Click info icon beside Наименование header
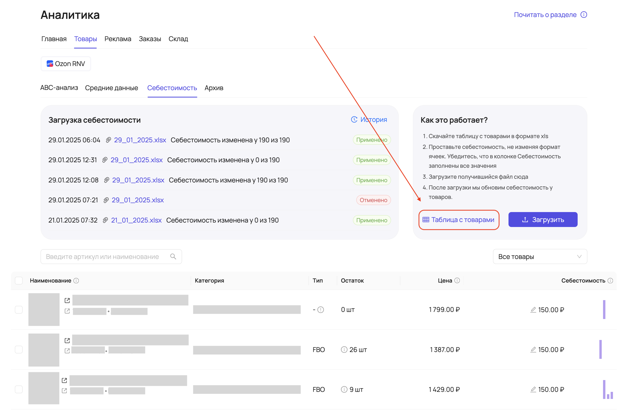The width and height of the screenshot is (630, 411). click(x=76, y=281)
